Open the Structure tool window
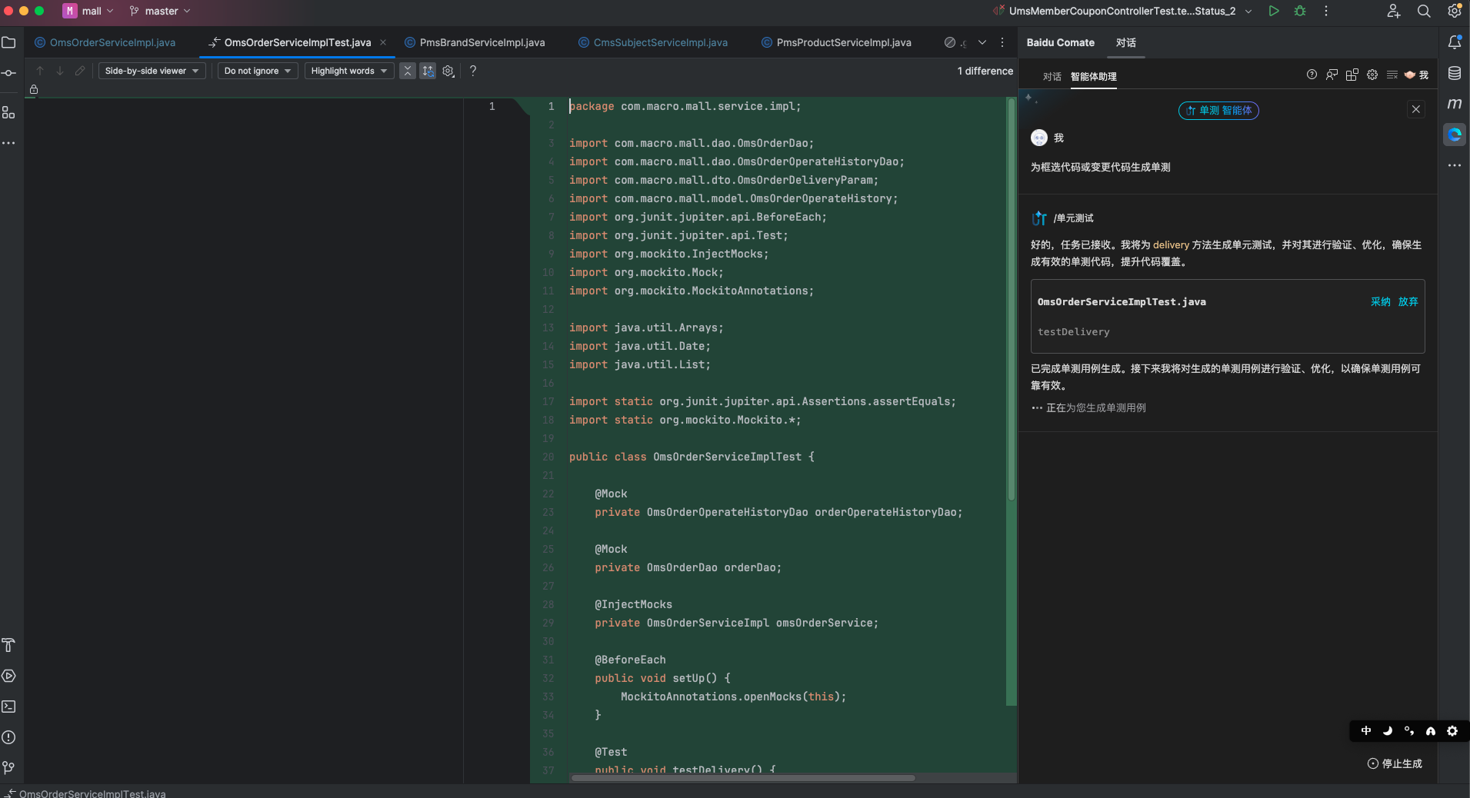Image resolution: width=1470 pixels, height=798 pixels. pos(8,112)
